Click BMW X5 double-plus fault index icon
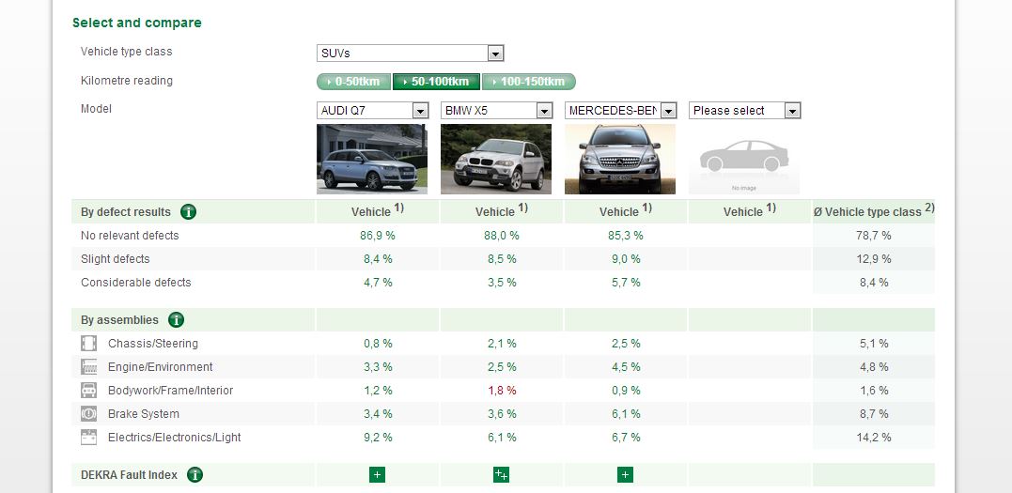Viewport: 1012px width, 493px height. pos(501,475)
